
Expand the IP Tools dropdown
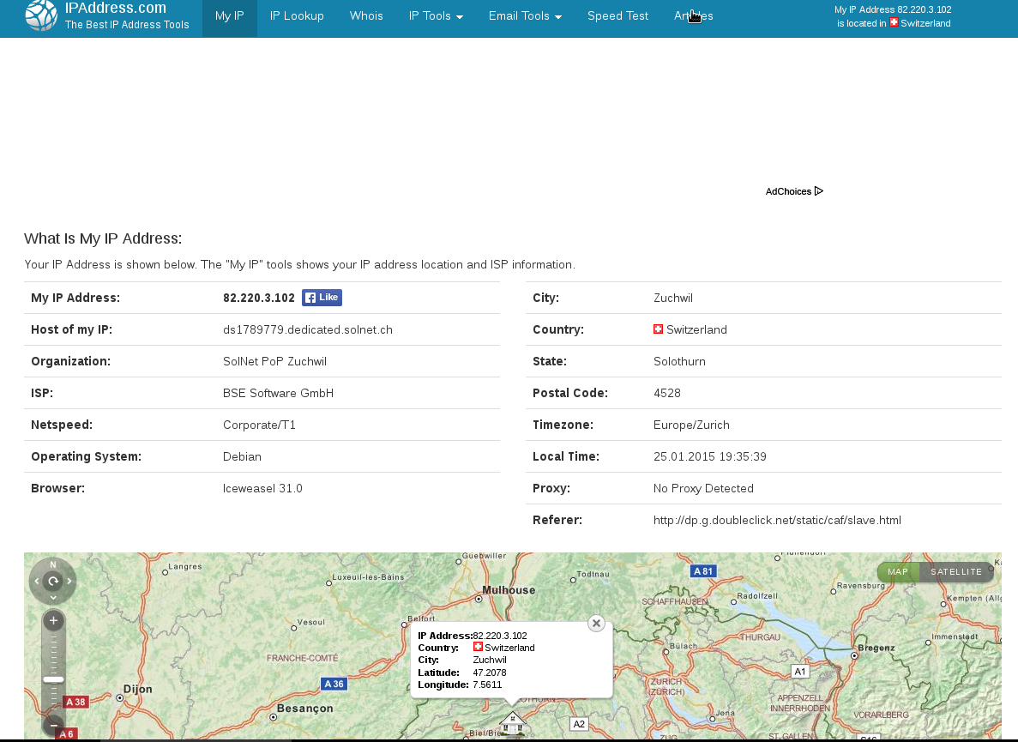click(436, 16)
